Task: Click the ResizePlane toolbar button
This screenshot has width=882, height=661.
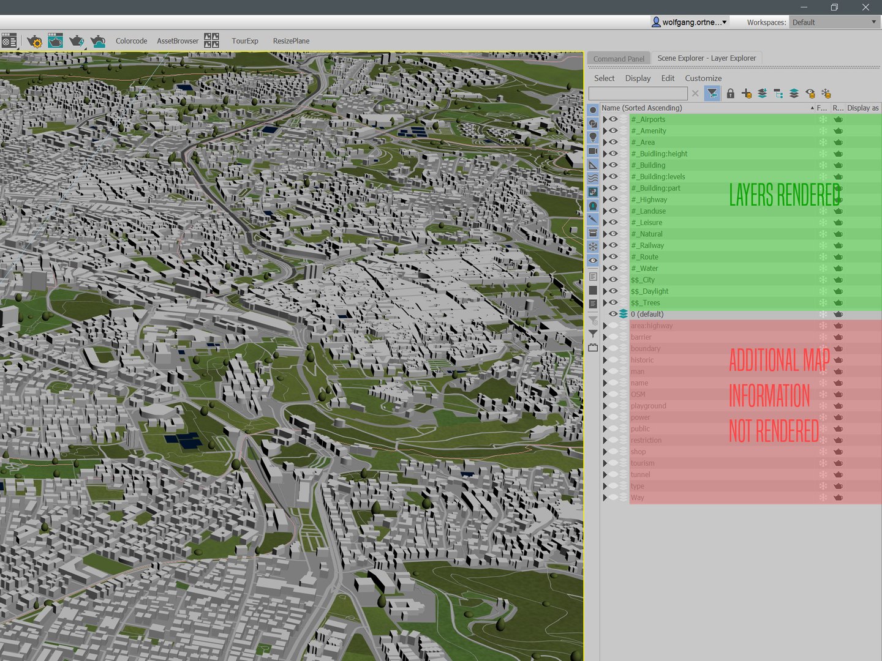Action: [x=291, y=41]
